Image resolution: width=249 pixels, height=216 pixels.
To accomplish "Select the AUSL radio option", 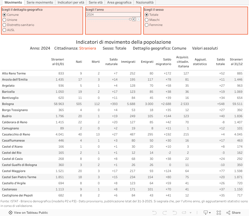I will [x=4, y=30].
